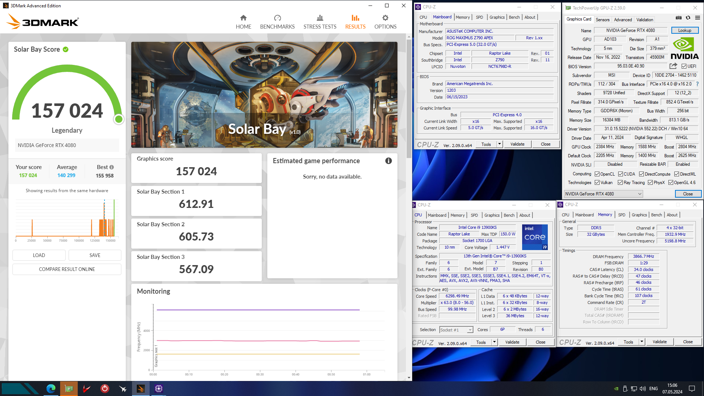Select Bench tab in the CPU tab window
Viewport: 704px width, 396px height.
pos(509,215)
